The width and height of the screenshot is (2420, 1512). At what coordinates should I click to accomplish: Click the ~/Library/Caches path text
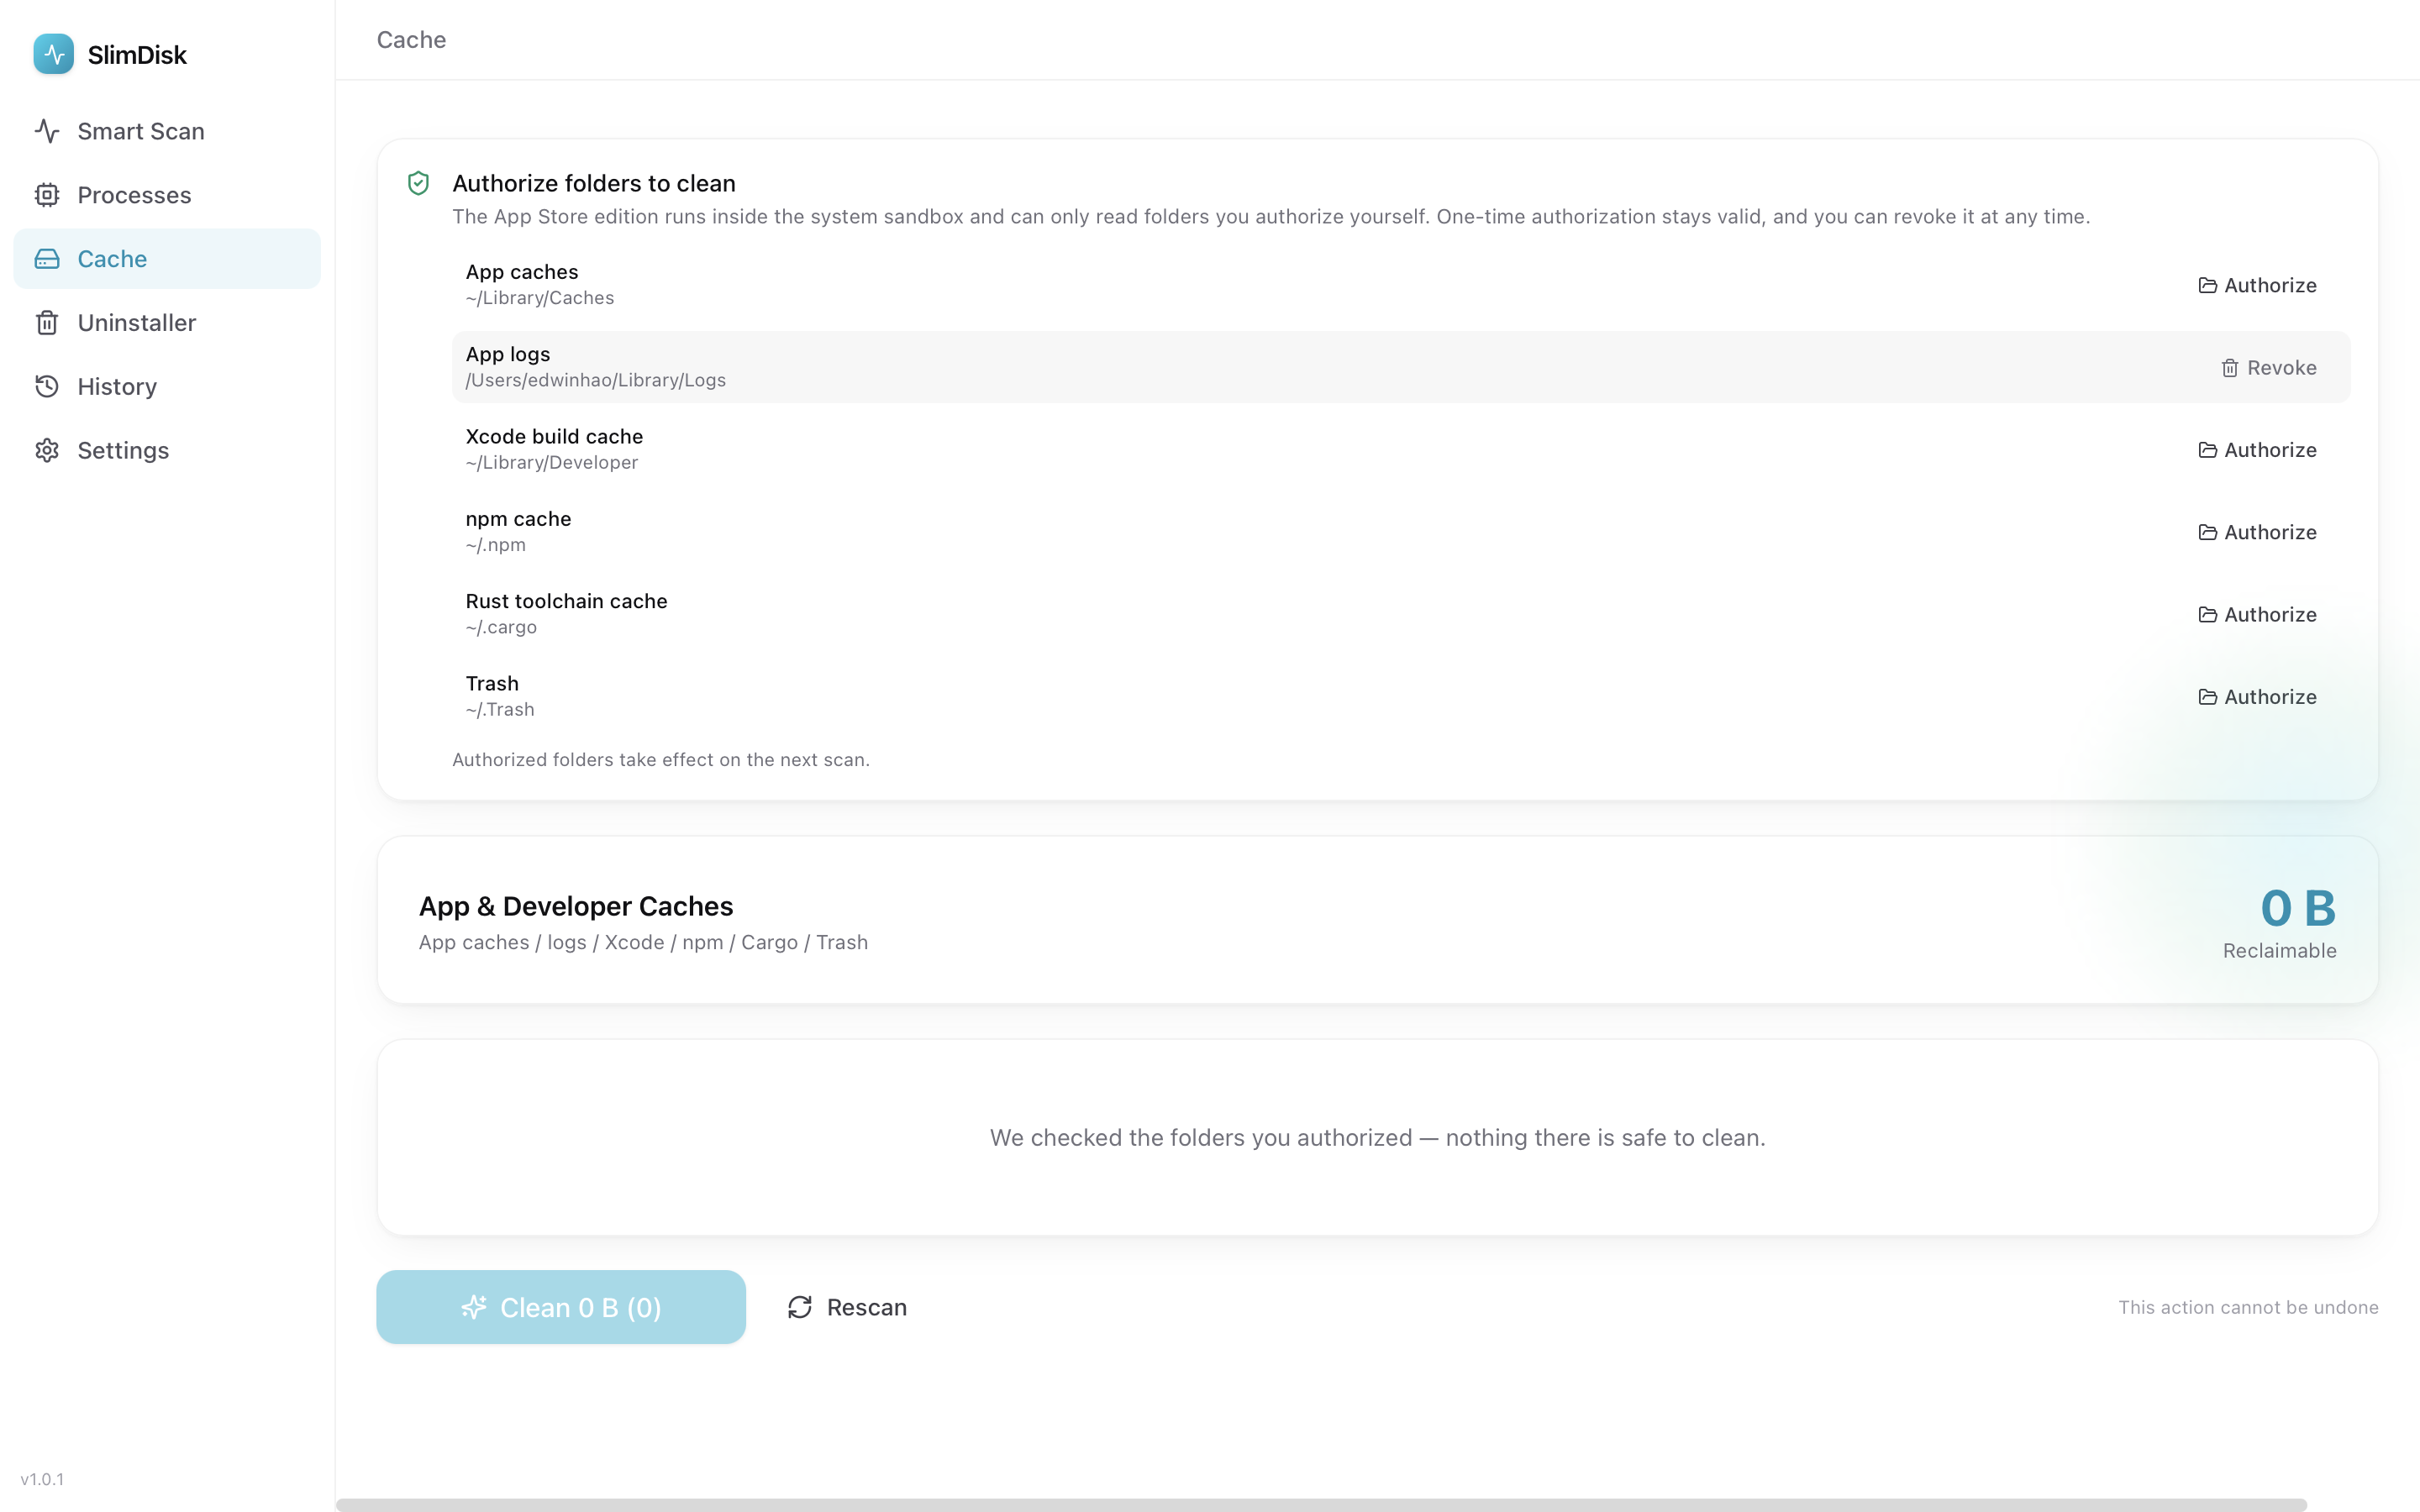540,298
